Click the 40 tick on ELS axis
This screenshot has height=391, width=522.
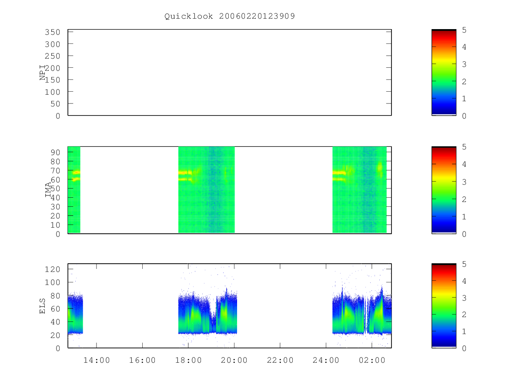click(x=55, y=322)
